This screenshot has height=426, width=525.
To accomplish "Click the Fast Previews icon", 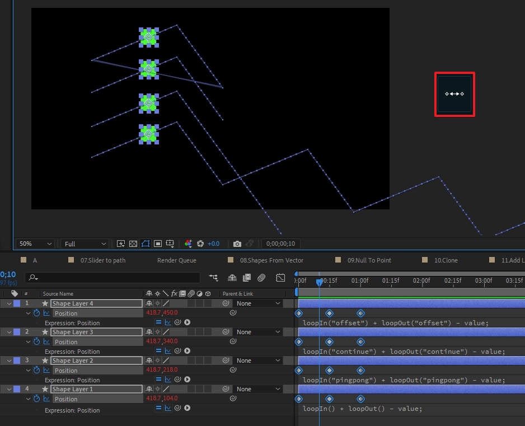I will click(121, 244).
